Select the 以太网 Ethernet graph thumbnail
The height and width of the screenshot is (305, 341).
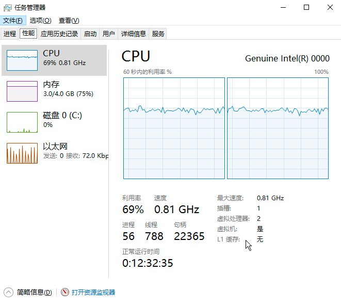[22, 153]
